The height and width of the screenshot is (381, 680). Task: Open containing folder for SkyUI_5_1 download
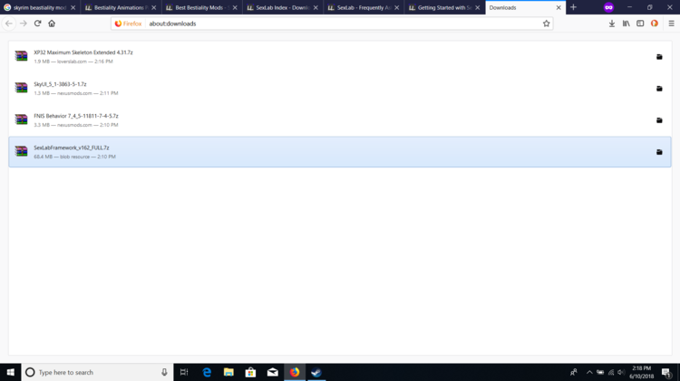coord(659,89)
